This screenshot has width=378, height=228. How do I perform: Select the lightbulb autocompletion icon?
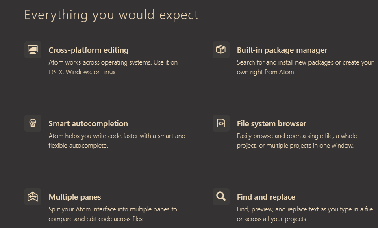coord(33,123)
